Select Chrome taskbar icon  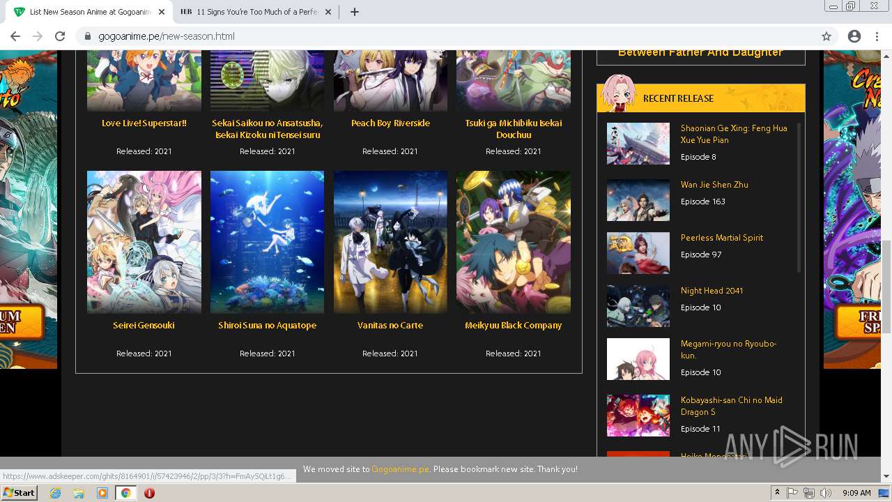point(126,493)
